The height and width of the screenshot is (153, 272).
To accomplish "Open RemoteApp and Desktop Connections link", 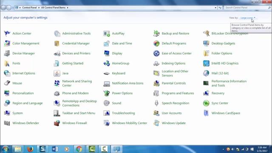I will 79,103.
